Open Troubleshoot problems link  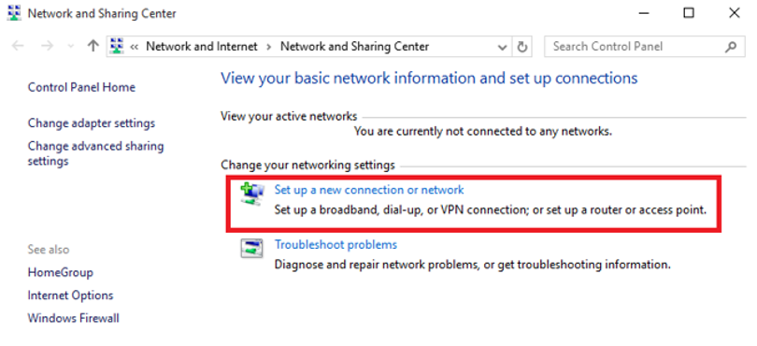(x=336, y=244)
